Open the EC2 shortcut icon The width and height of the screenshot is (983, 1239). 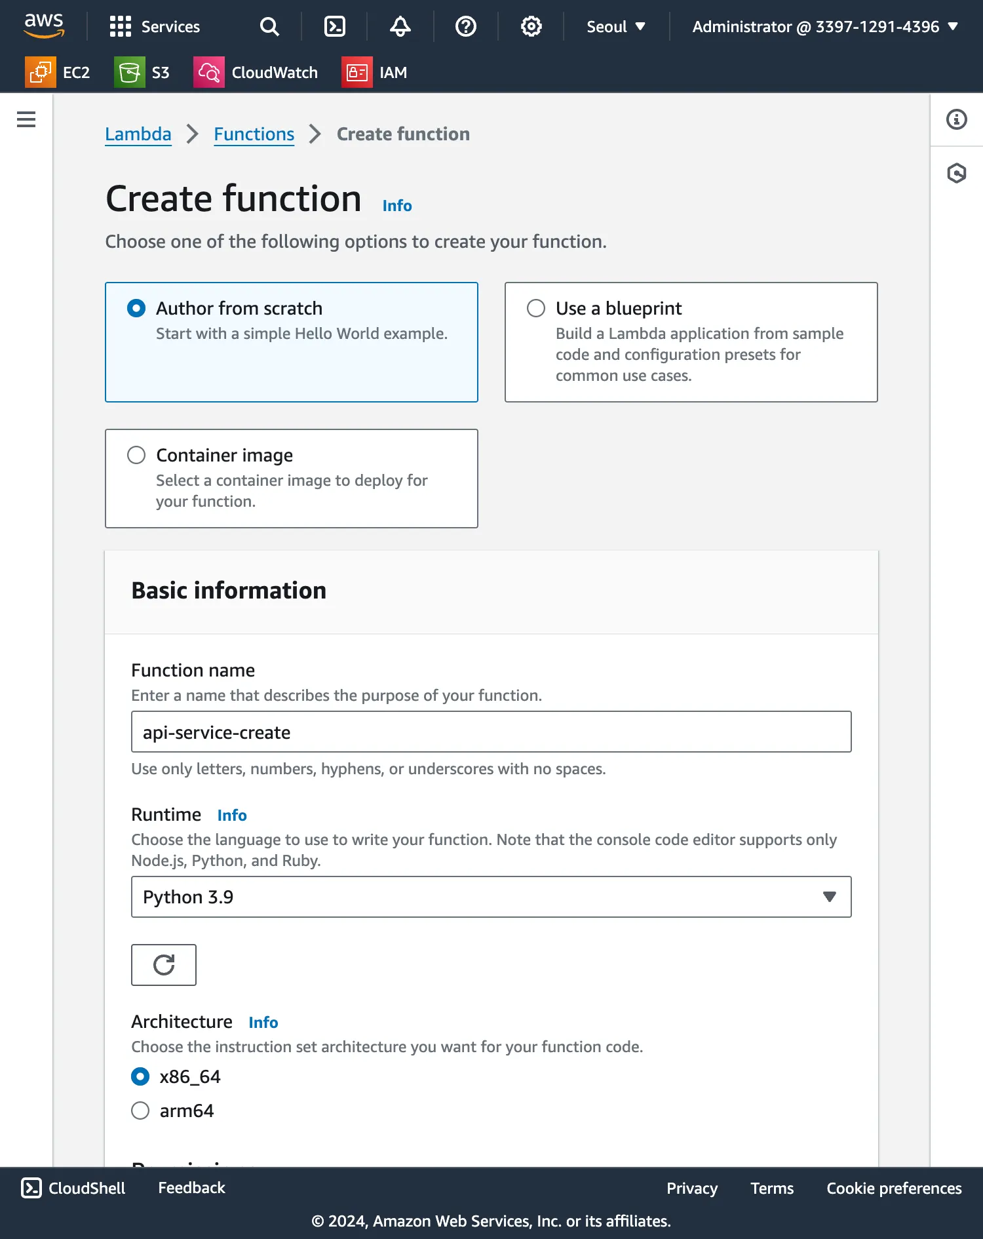[x=41, y=72]
